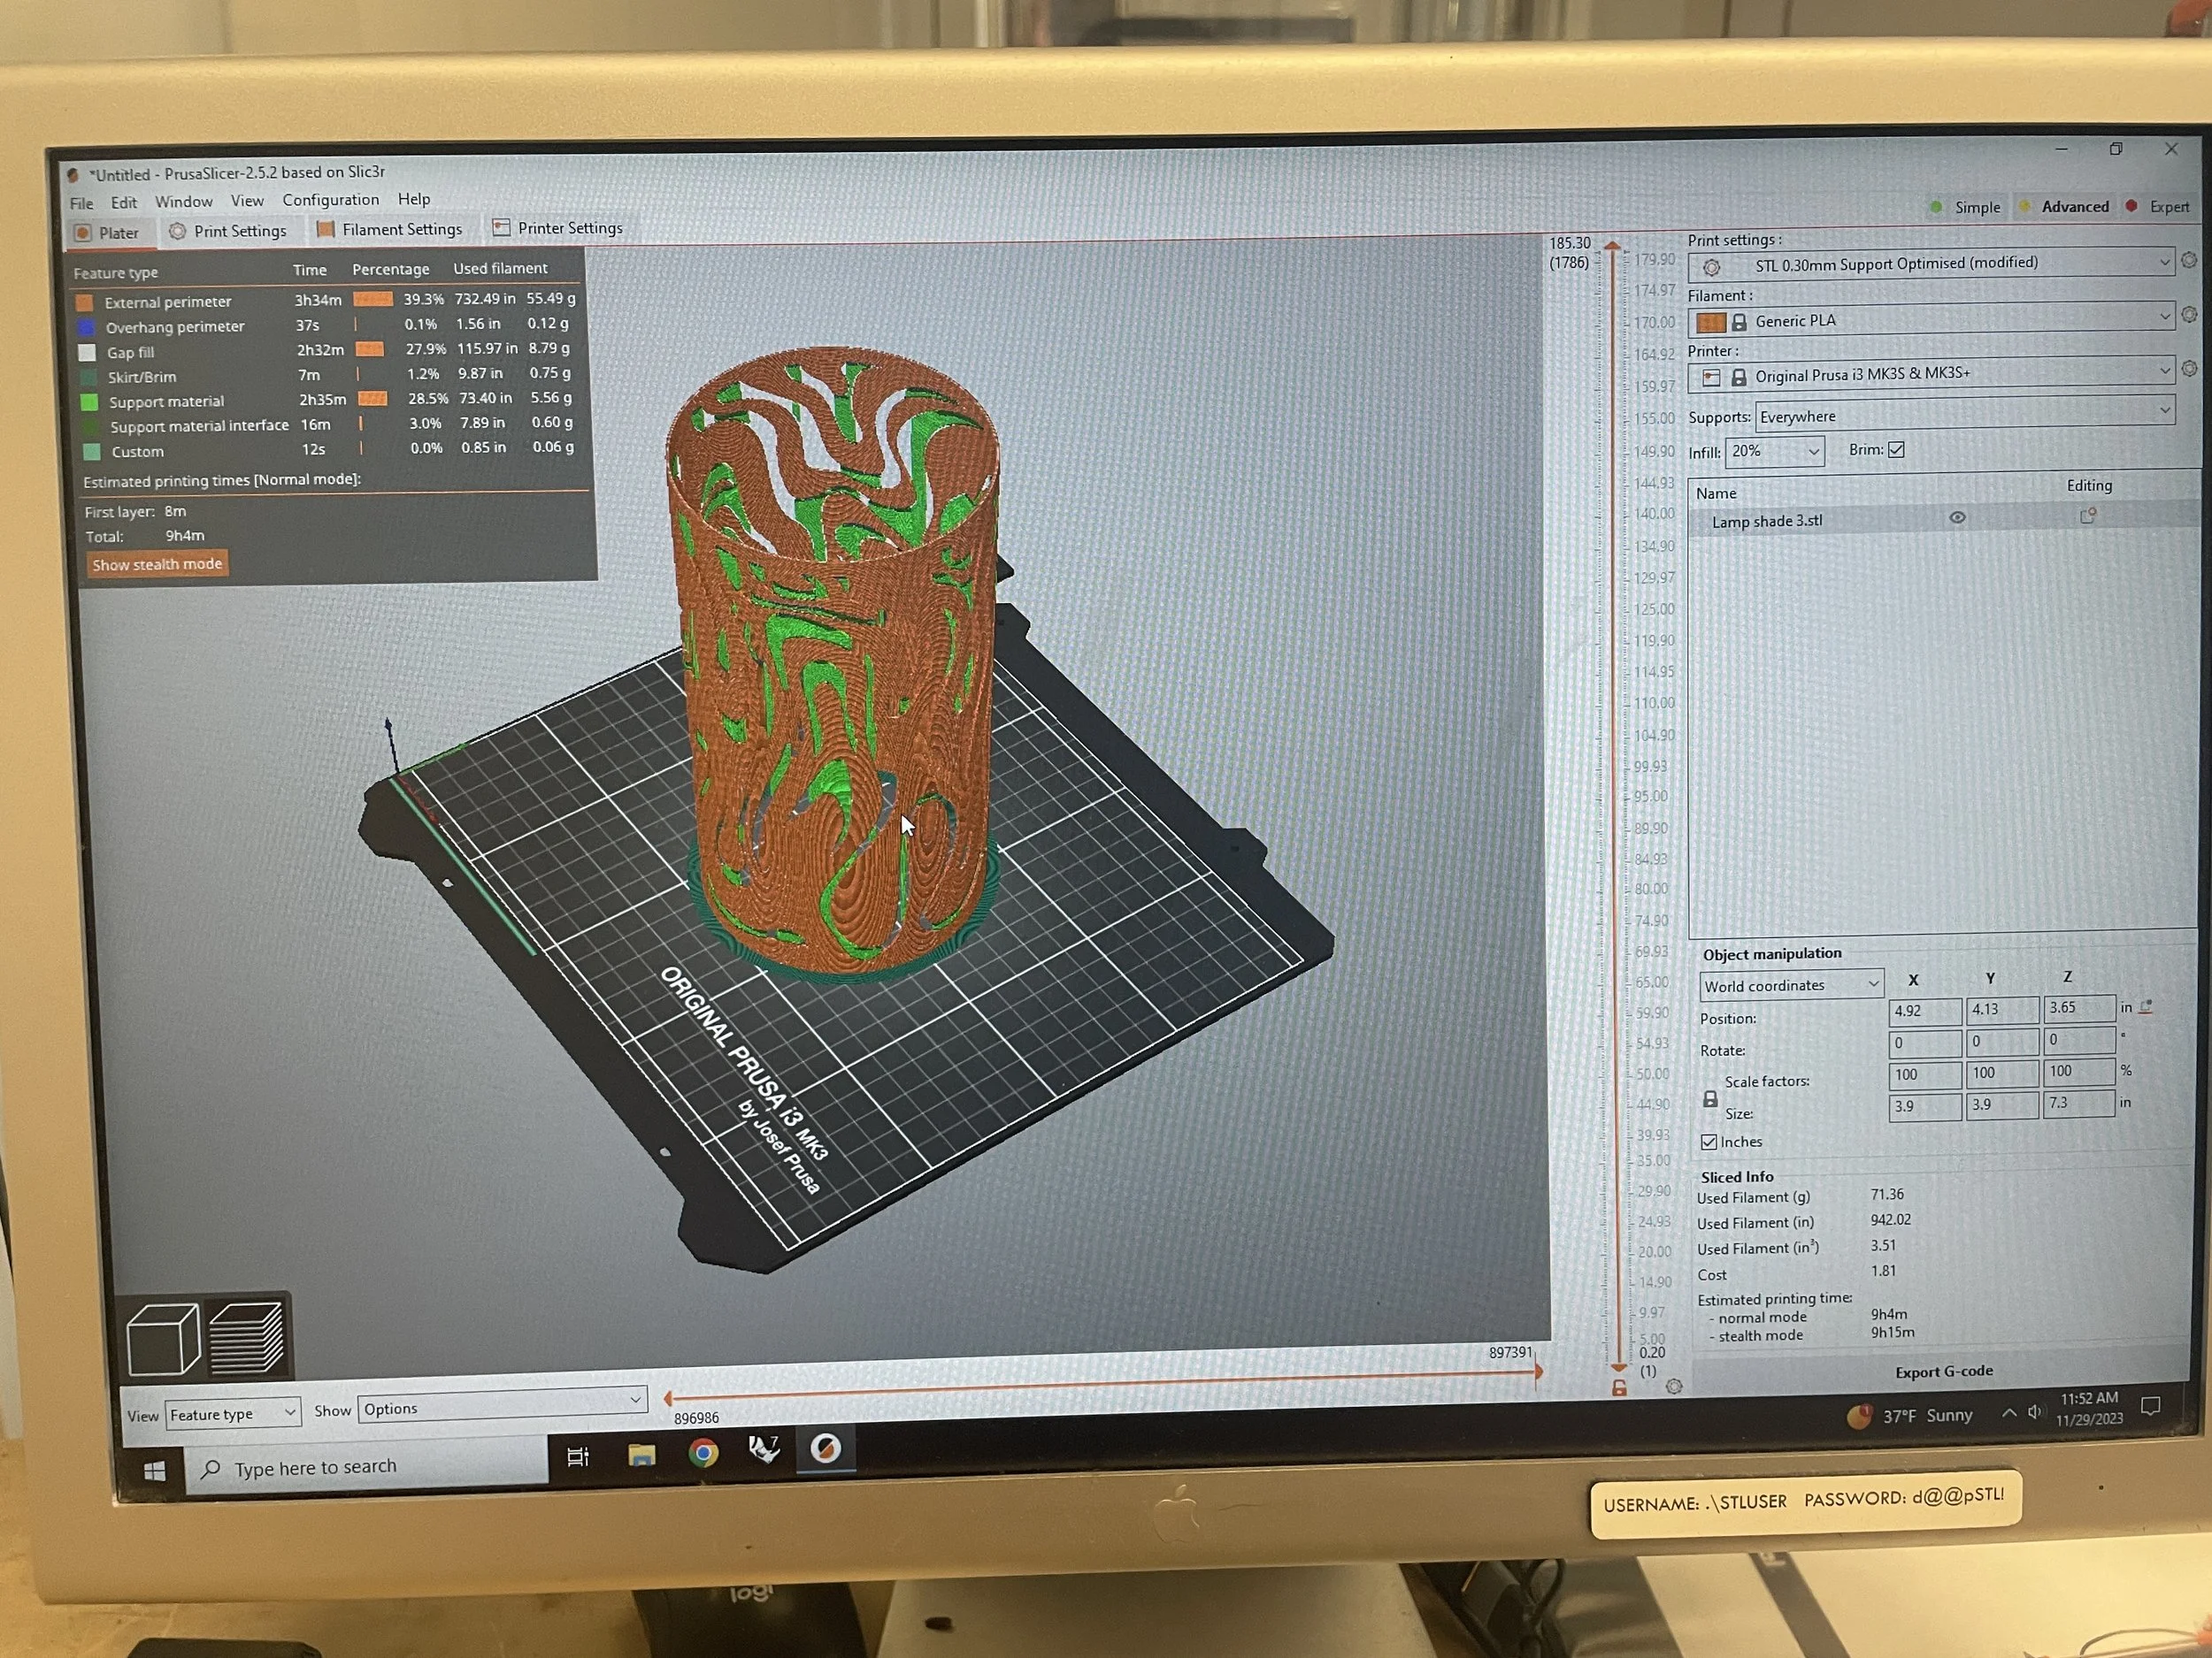This screenshot has height=1658, width=2212.
Task: Switch to 3D editor view cube icon
Action: point(162,1339)
